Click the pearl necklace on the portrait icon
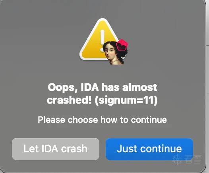 (114, 62)
